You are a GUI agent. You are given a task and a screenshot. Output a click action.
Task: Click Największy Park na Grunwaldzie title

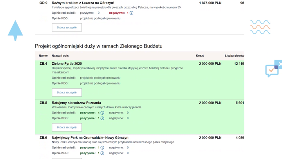[x=90, y=138]
